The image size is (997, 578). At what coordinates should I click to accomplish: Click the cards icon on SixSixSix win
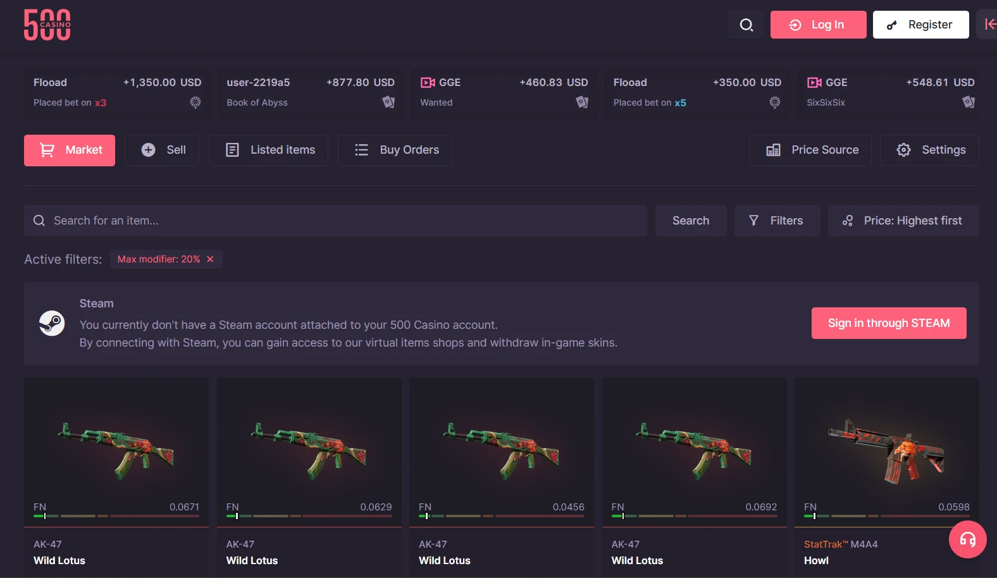(969, 102)
